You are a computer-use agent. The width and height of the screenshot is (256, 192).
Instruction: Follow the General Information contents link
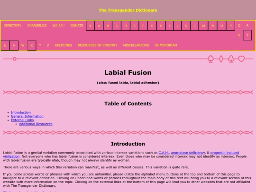tap(27, 116)
